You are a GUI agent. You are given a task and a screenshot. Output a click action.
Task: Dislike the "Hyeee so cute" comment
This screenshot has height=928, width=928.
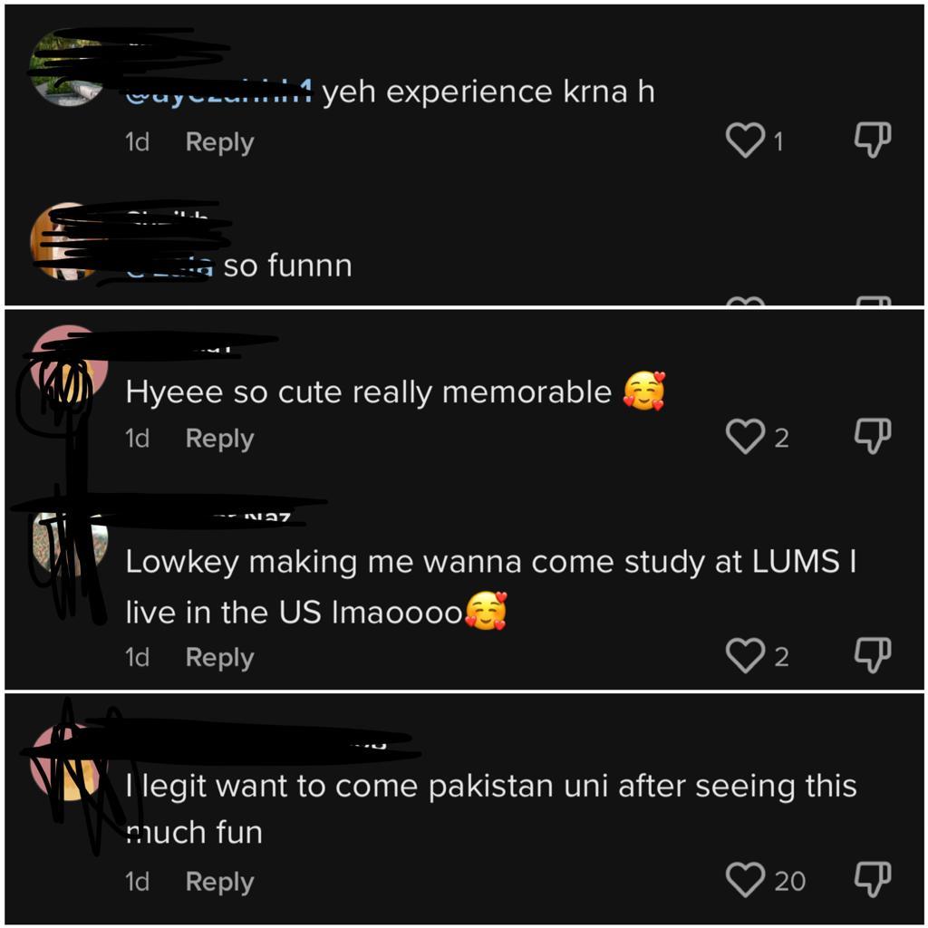point(873,437)
